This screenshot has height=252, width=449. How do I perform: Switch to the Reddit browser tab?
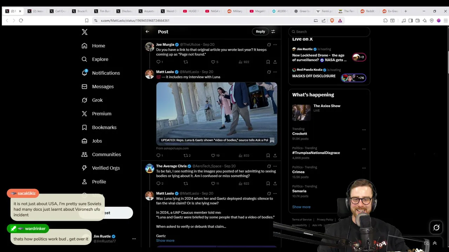[x=367, y=11]
